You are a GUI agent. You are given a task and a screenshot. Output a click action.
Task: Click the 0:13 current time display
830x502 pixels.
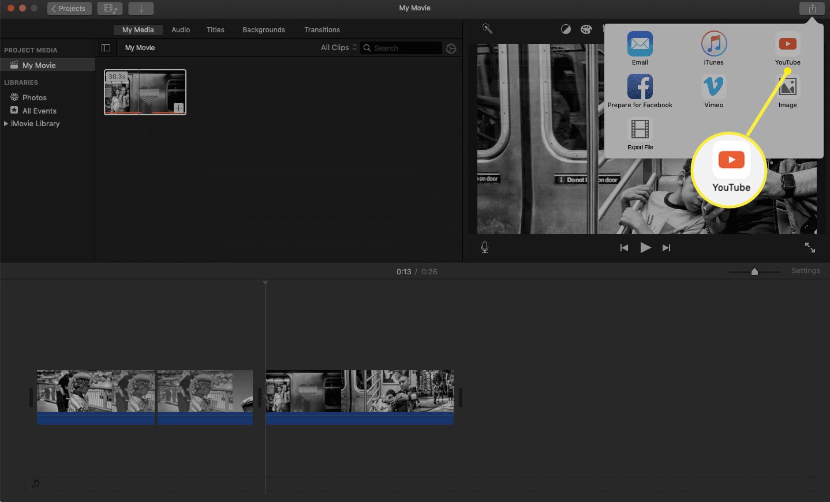point(403,271)
